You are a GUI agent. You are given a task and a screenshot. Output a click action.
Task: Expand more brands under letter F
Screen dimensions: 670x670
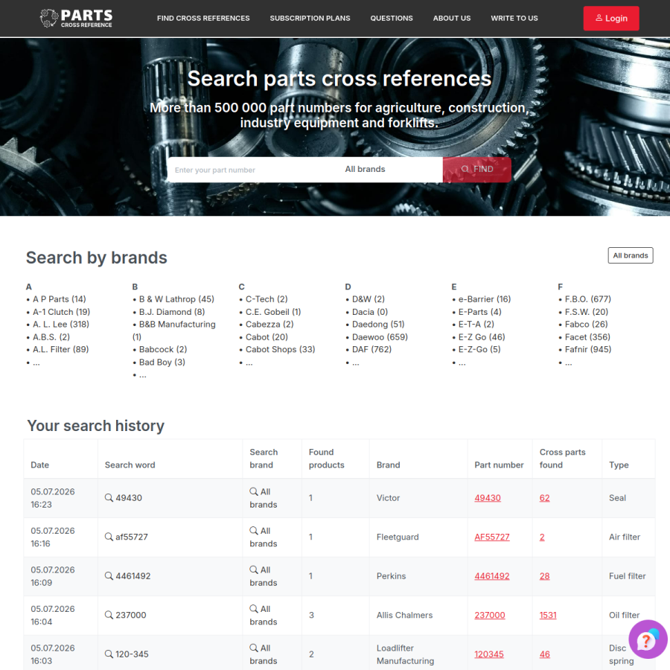click(568, 363)
